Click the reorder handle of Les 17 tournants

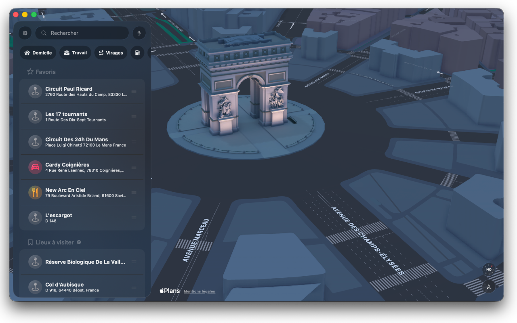point(134,117)
